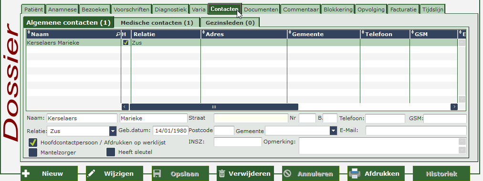
Task: Switch to the Medische contacten tab
Action: (x=157, y=22)
